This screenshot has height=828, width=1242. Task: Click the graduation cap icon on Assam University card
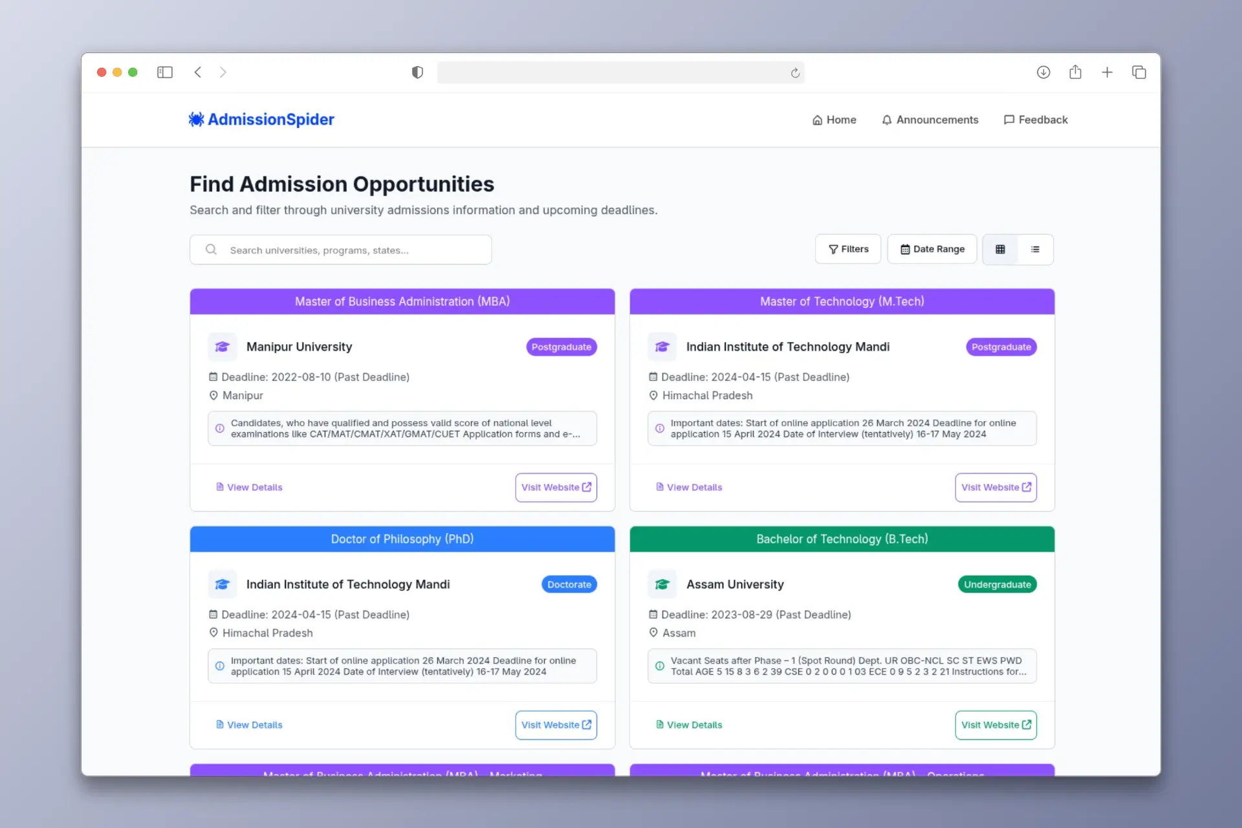point(661,583)
